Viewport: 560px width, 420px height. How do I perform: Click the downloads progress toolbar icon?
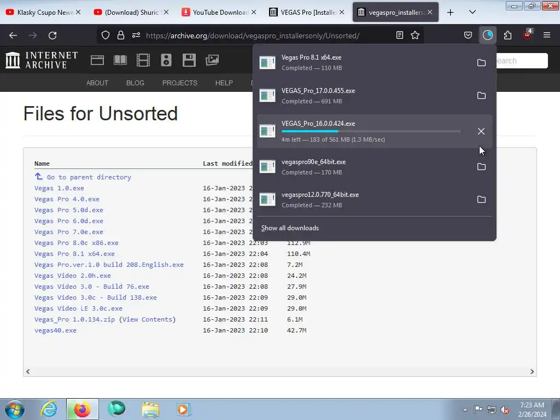click(x=487, y=35)
